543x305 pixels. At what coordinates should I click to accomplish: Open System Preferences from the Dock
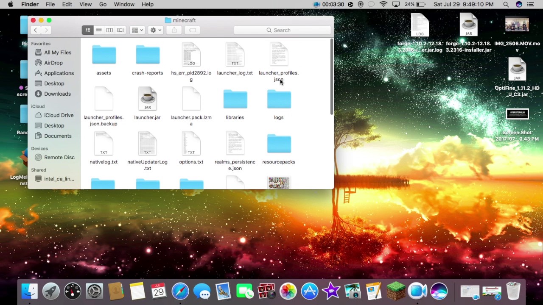pos(94,291)
